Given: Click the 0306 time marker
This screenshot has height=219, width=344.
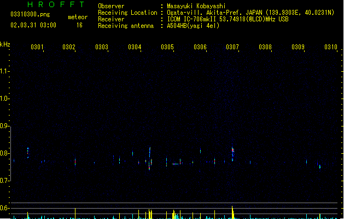Looking at the screenshot, I should [x=200, y=47].
